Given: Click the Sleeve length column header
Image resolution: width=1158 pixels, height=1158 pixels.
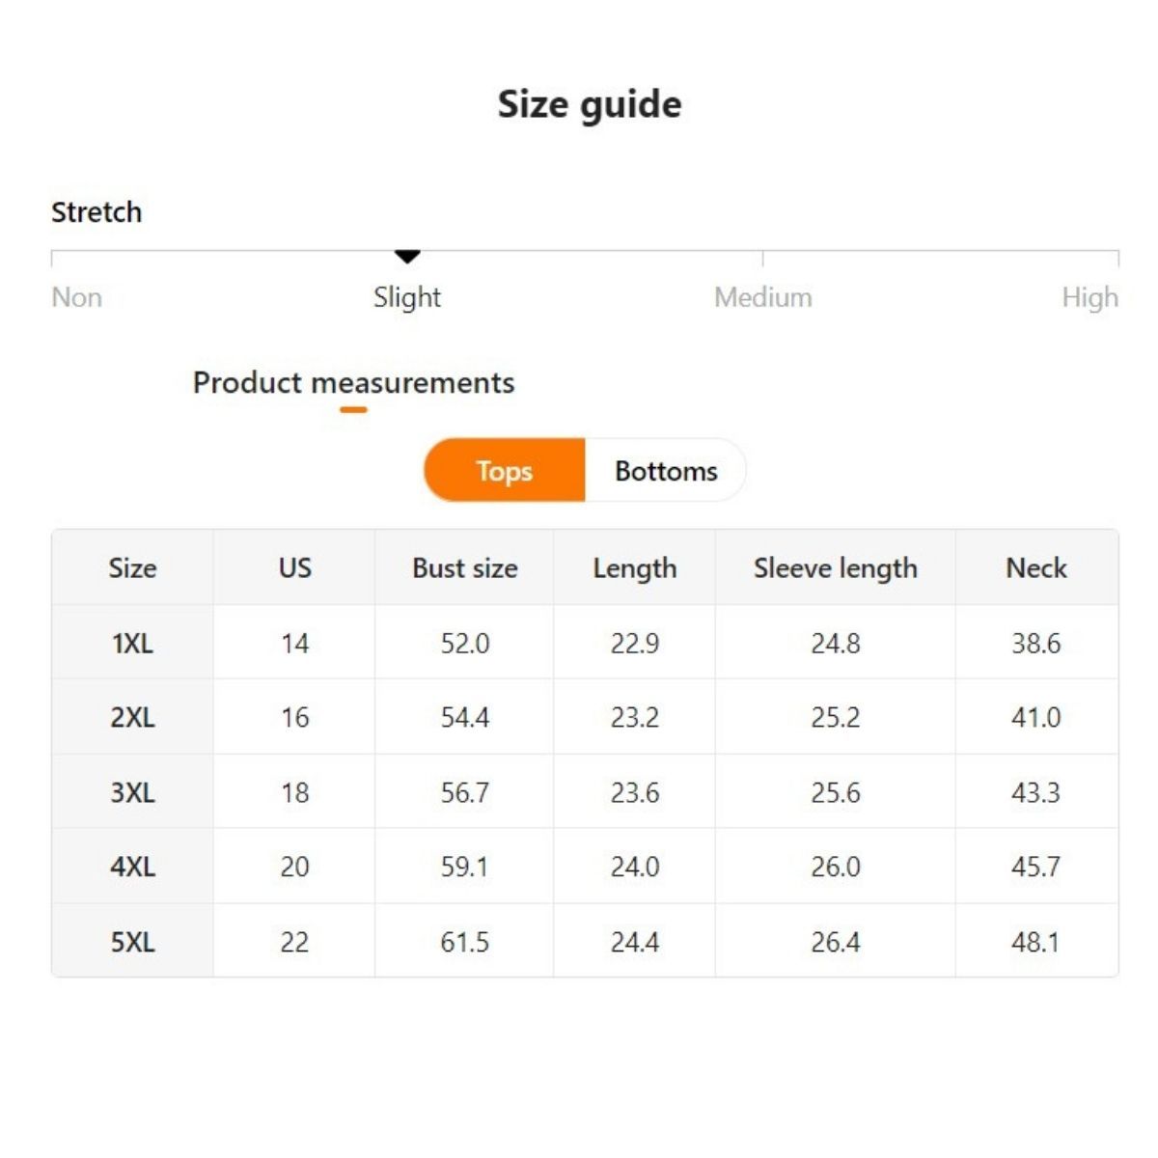Looking at the screenshot, I should (x=835, y=568).
